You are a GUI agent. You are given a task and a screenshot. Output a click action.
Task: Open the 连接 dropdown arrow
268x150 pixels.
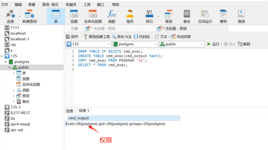pos(19,16)
